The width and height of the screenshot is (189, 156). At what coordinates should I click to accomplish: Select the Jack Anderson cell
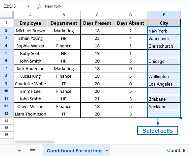coord(30,68)
